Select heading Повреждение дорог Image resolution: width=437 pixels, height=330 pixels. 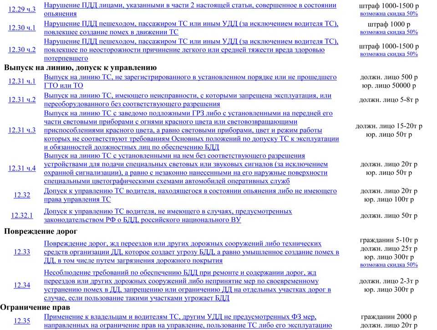(41, 231)
